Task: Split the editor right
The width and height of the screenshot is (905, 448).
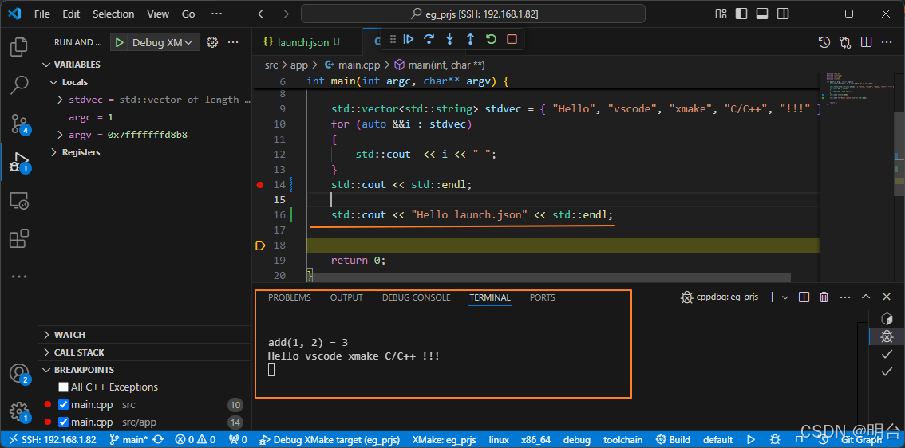Action: pos(866,42)
